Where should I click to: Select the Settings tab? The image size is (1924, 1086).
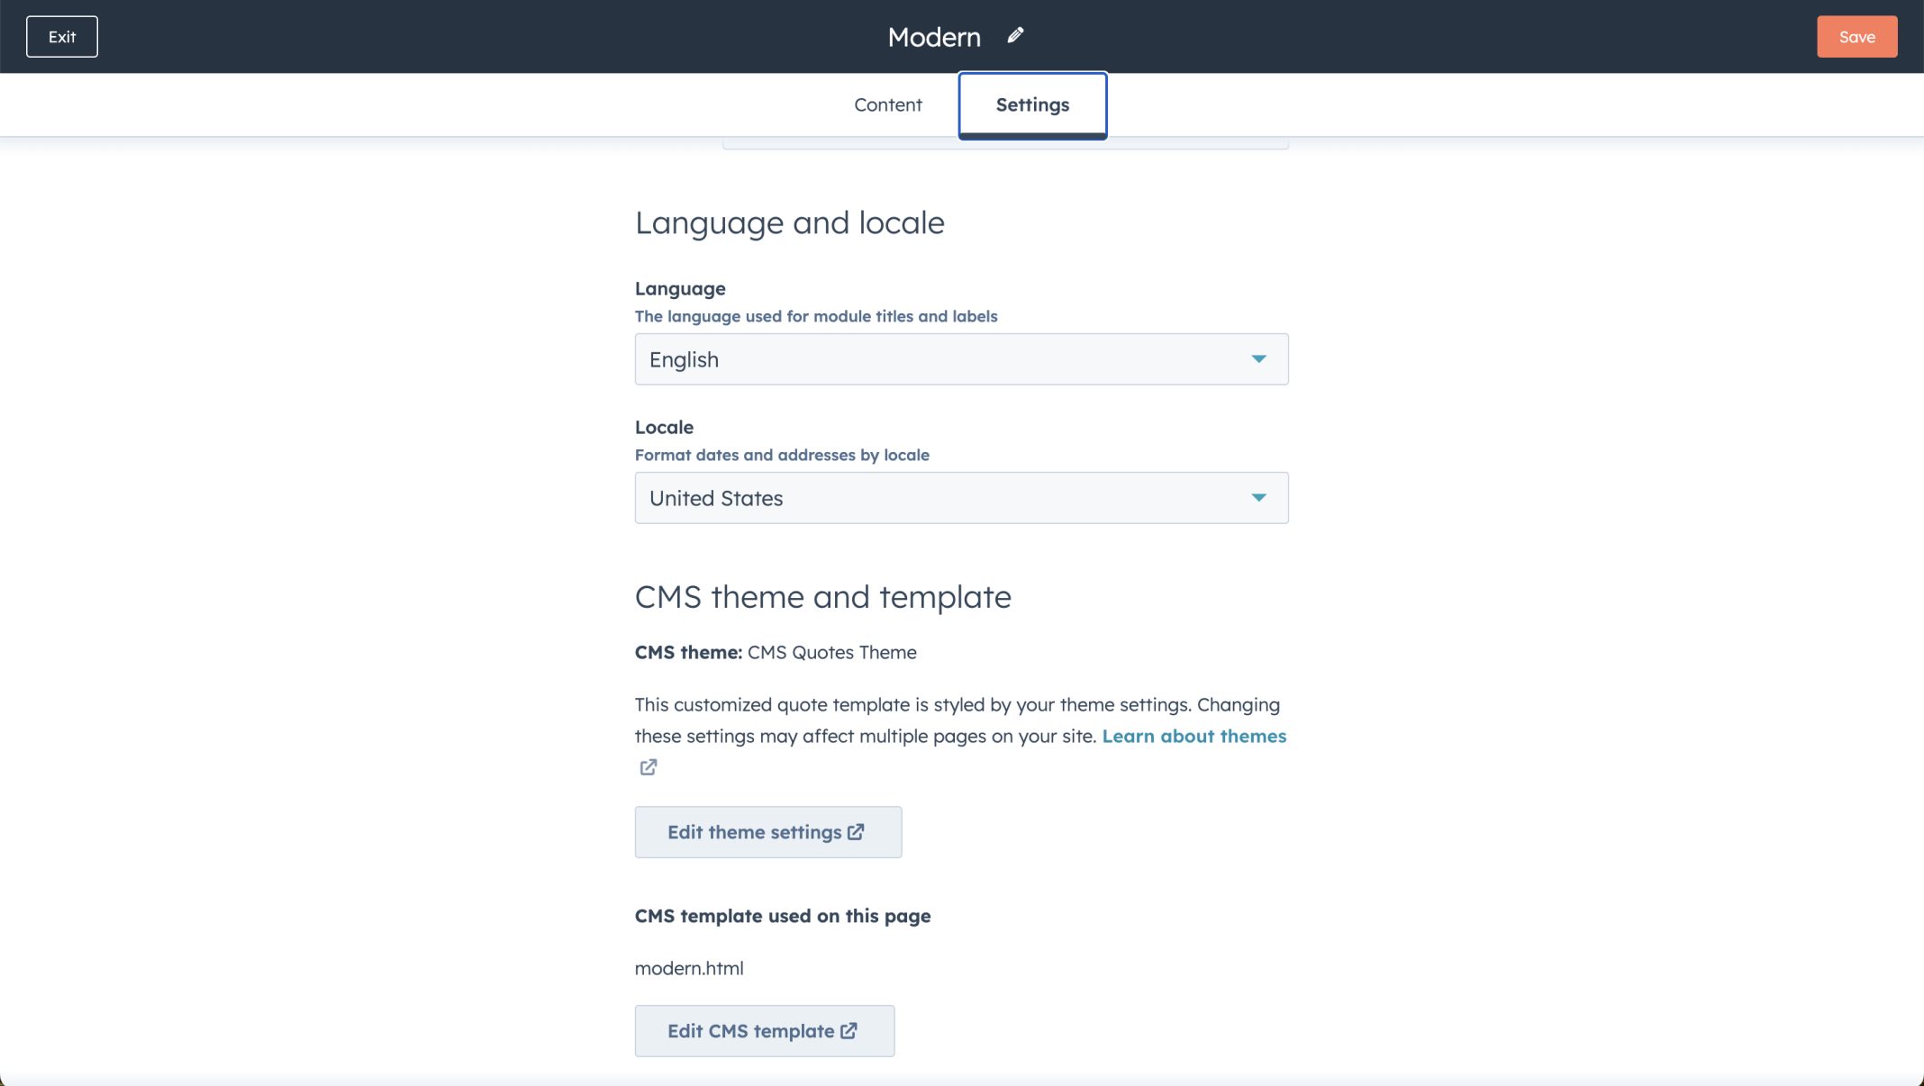pyautogui.click(x=1032, y=104)
